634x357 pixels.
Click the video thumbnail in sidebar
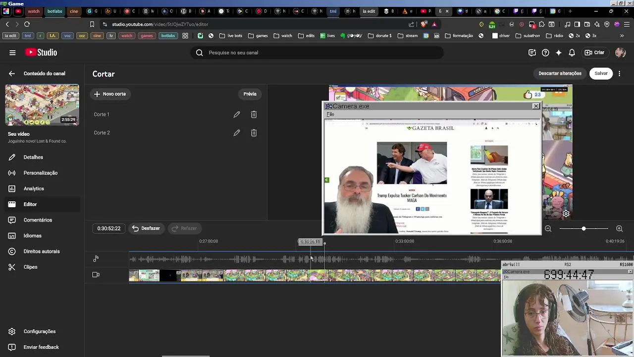click(42, 105)
